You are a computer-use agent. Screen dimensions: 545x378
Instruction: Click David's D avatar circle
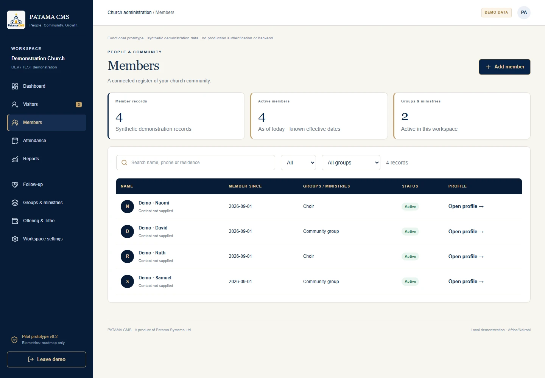click(127, 231)
